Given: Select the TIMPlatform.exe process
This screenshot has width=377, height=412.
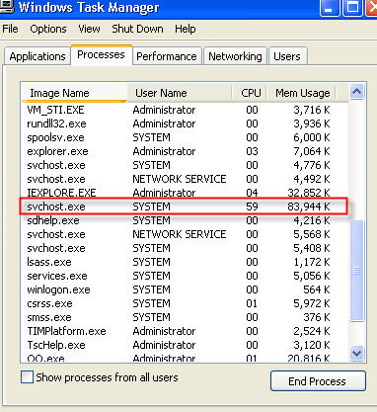Looking at the screenshot, I should click(x=185, y=331).
